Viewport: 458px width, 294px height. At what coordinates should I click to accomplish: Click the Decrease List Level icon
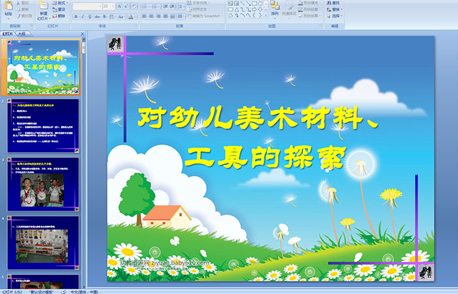(x=166, y=6)
